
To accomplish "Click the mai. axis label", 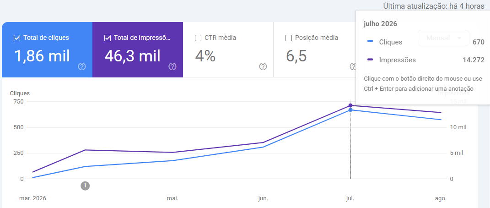I will coord(172,198).
